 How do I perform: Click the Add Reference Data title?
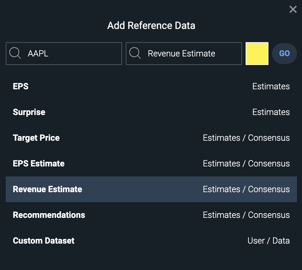(151, 25)
